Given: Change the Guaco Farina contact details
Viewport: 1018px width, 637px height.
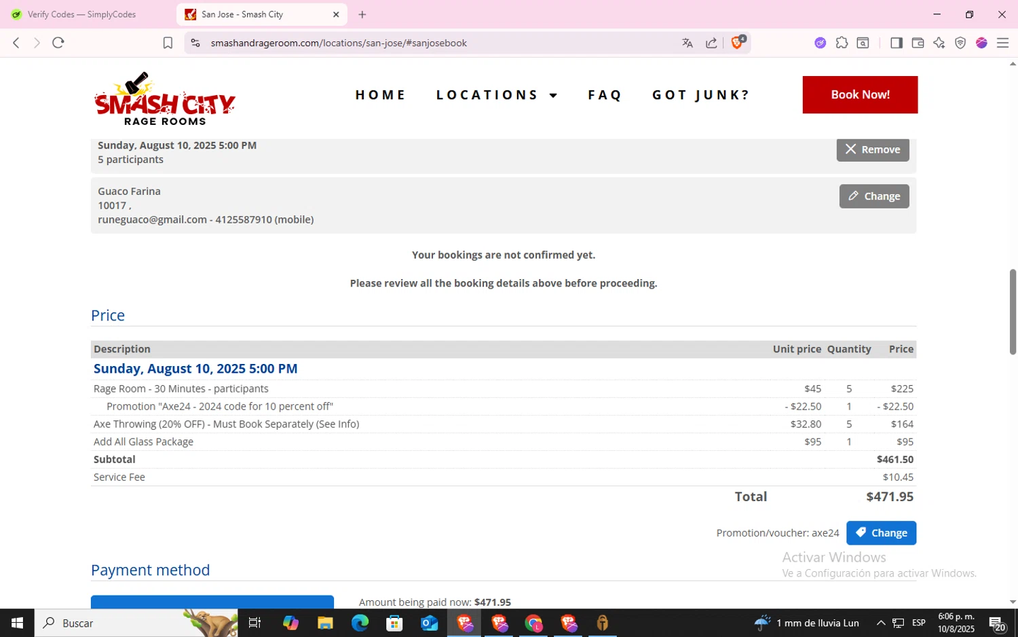Looking at the screenshot, I should tap(874, 196).
